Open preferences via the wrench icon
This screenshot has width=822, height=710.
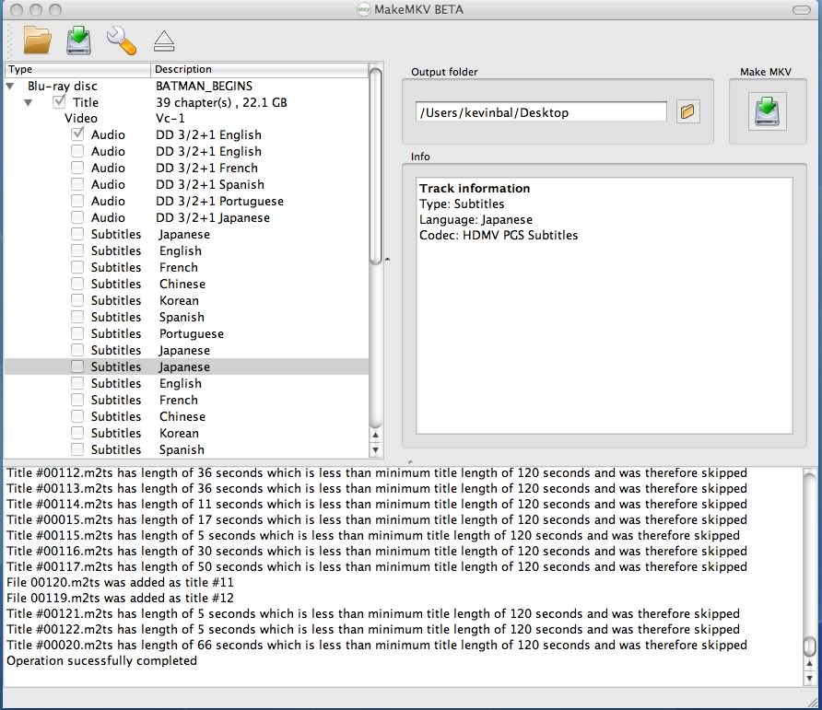[x=122, y=41]
